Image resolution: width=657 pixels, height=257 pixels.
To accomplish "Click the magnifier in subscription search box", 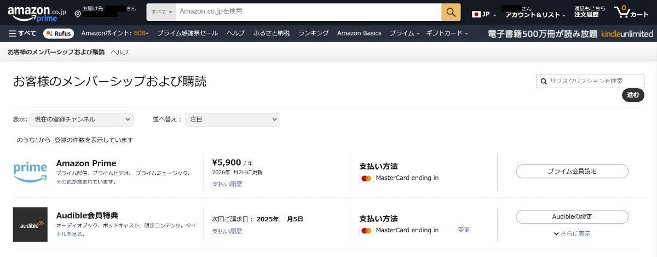I will point(544,81).
